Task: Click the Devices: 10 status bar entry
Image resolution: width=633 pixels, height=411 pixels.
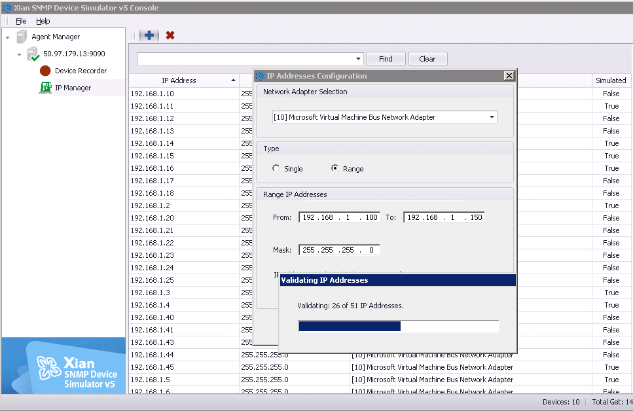Action: tap(561, 402)
